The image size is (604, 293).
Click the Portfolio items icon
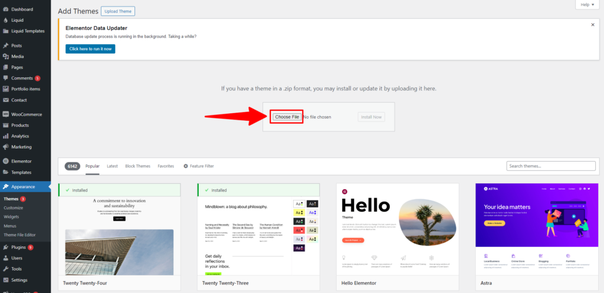[5, 89]
